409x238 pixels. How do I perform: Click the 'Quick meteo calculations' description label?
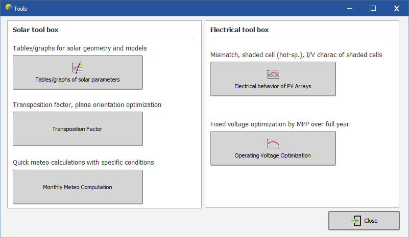pyautogui.click(x=83, y=163)
